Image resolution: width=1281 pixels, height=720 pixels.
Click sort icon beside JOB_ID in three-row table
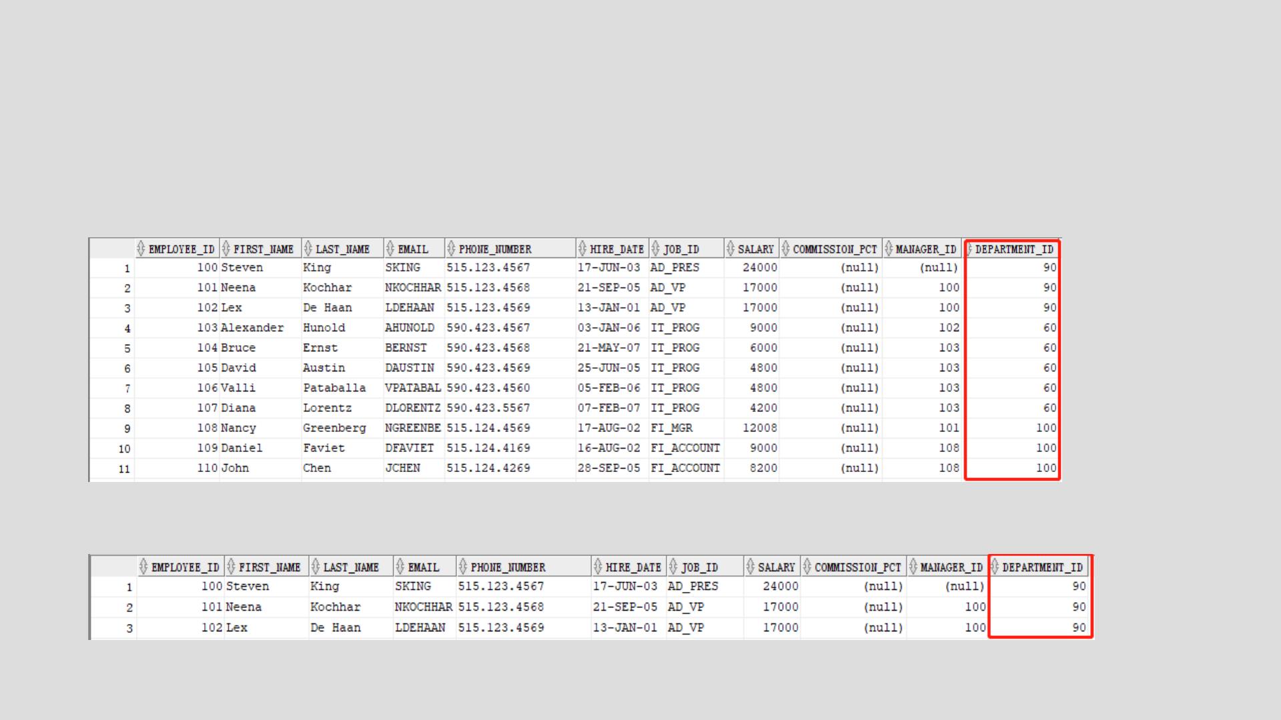point(673,567)
